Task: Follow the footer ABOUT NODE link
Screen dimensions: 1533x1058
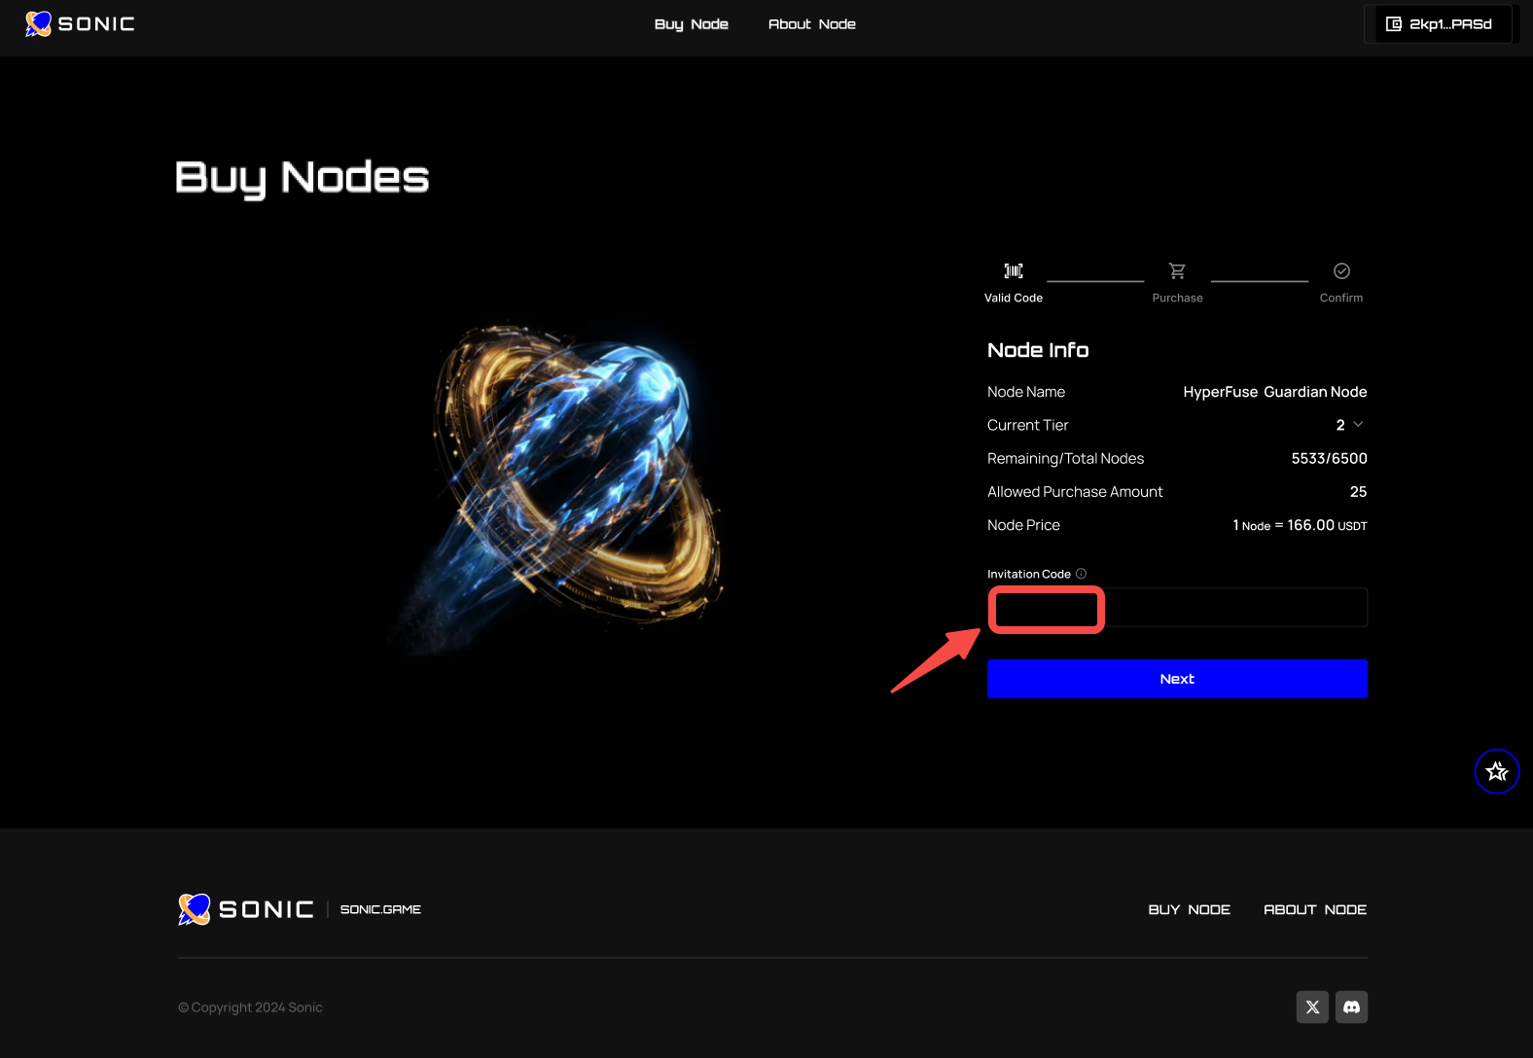Action: (1315, 909)
